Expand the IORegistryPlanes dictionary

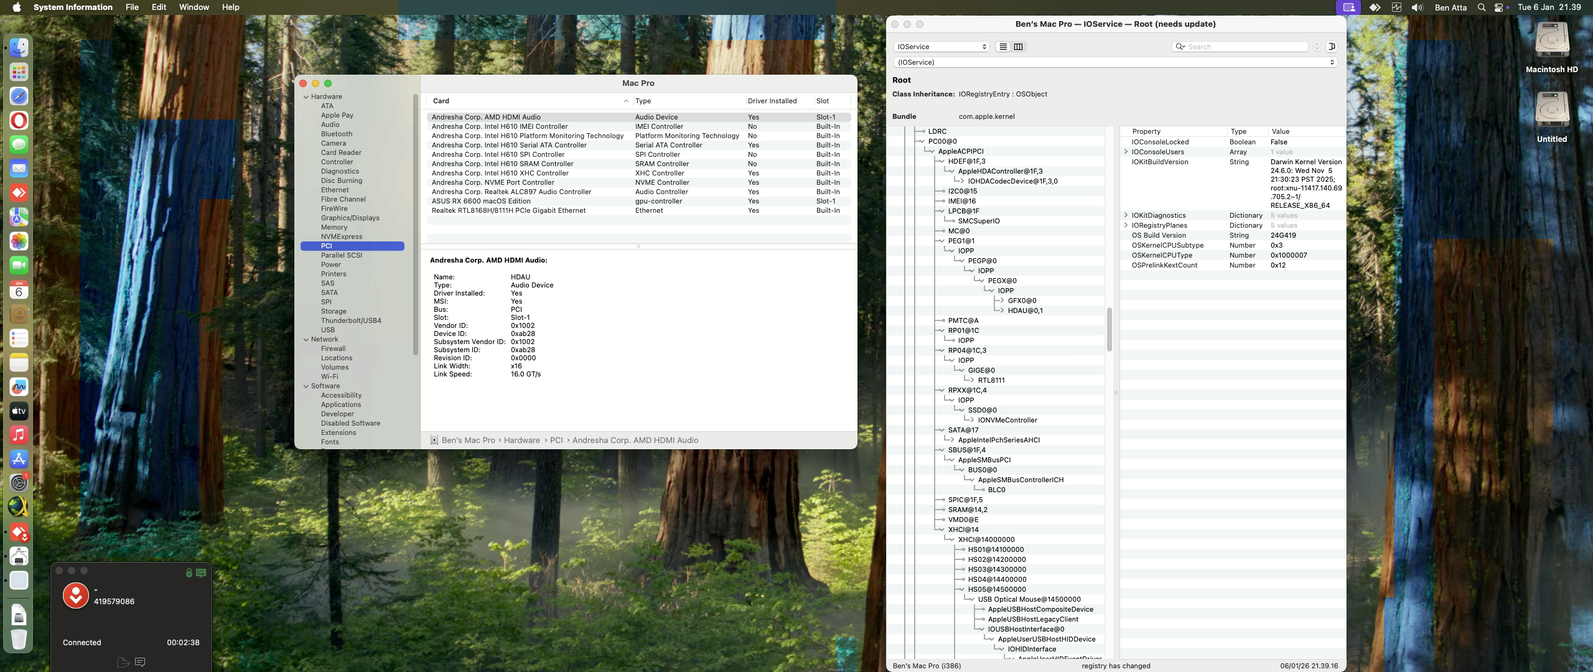coord(1126,225)
